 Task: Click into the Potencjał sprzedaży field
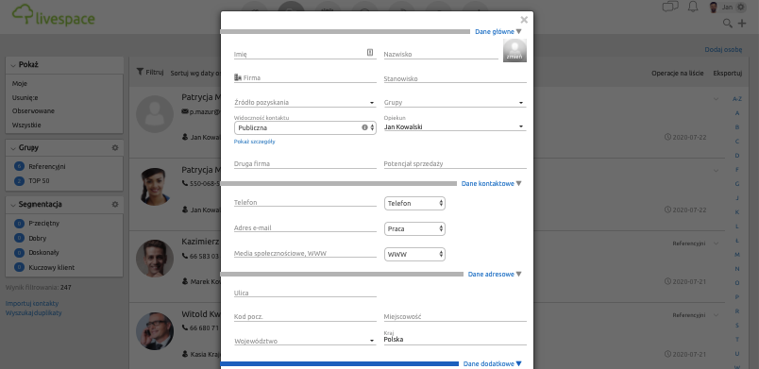[x=455, y=163]
